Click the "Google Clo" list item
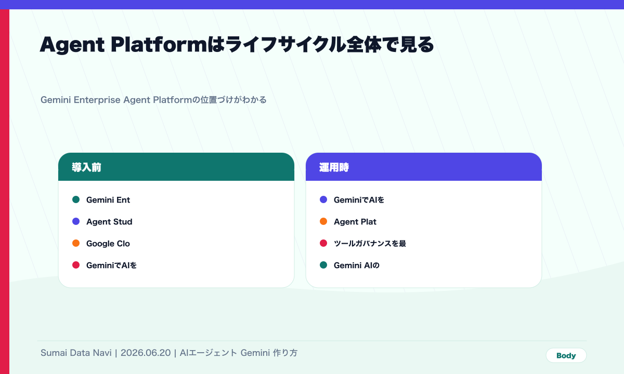Viewport: 624px width, 374px height. [x=108, y=243]
